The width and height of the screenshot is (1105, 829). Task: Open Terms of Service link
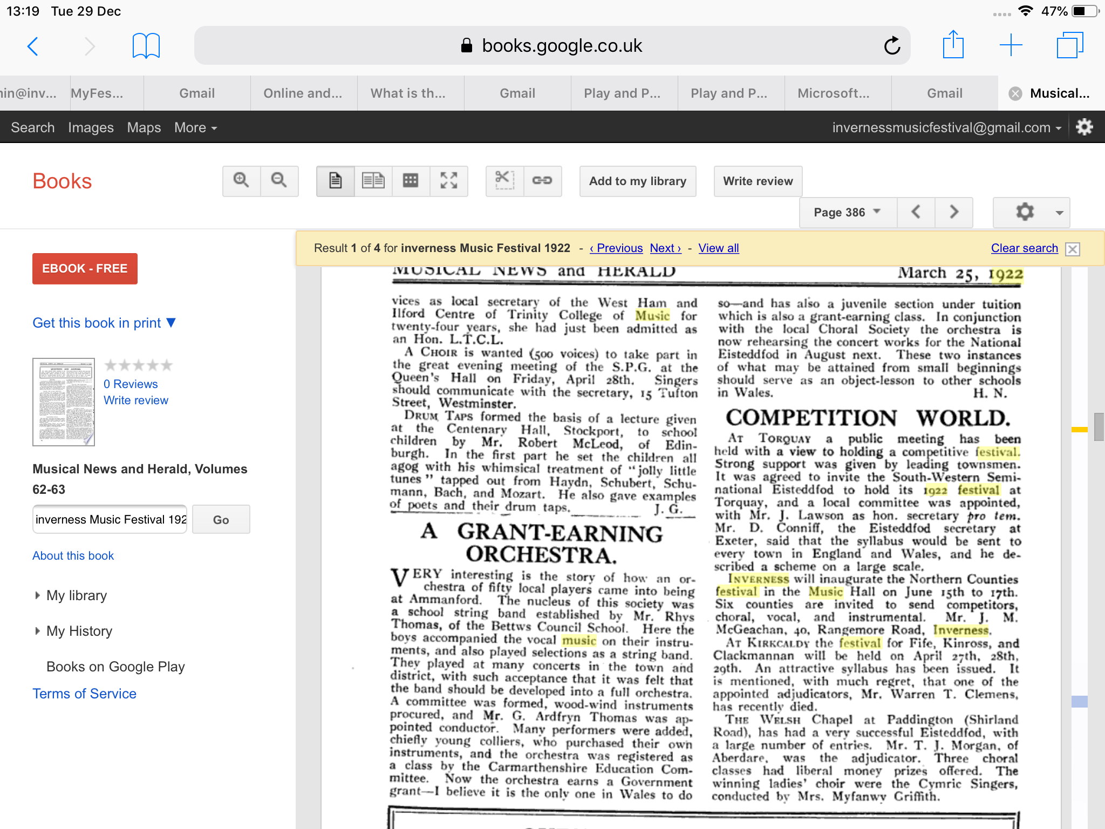coord(85,694)
